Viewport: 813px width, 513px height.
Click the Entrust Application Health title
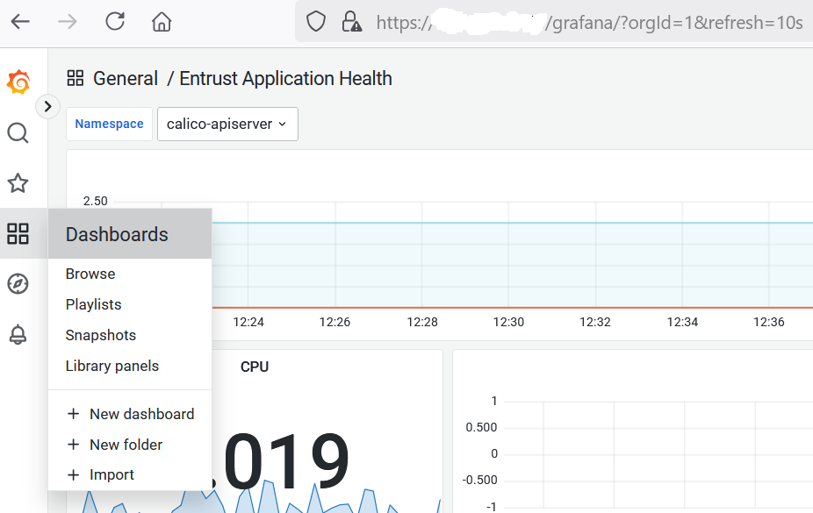click(285, 79)
